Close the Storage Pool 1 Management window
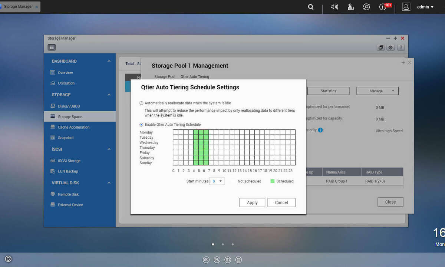Viewport: 445px width, 267px height. click(x=409, y=63)
